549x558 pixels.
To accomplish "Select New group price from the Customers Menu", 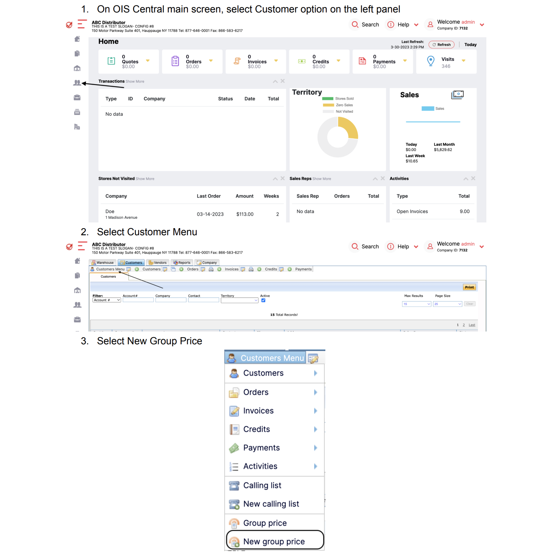I will tap(274, 541).
